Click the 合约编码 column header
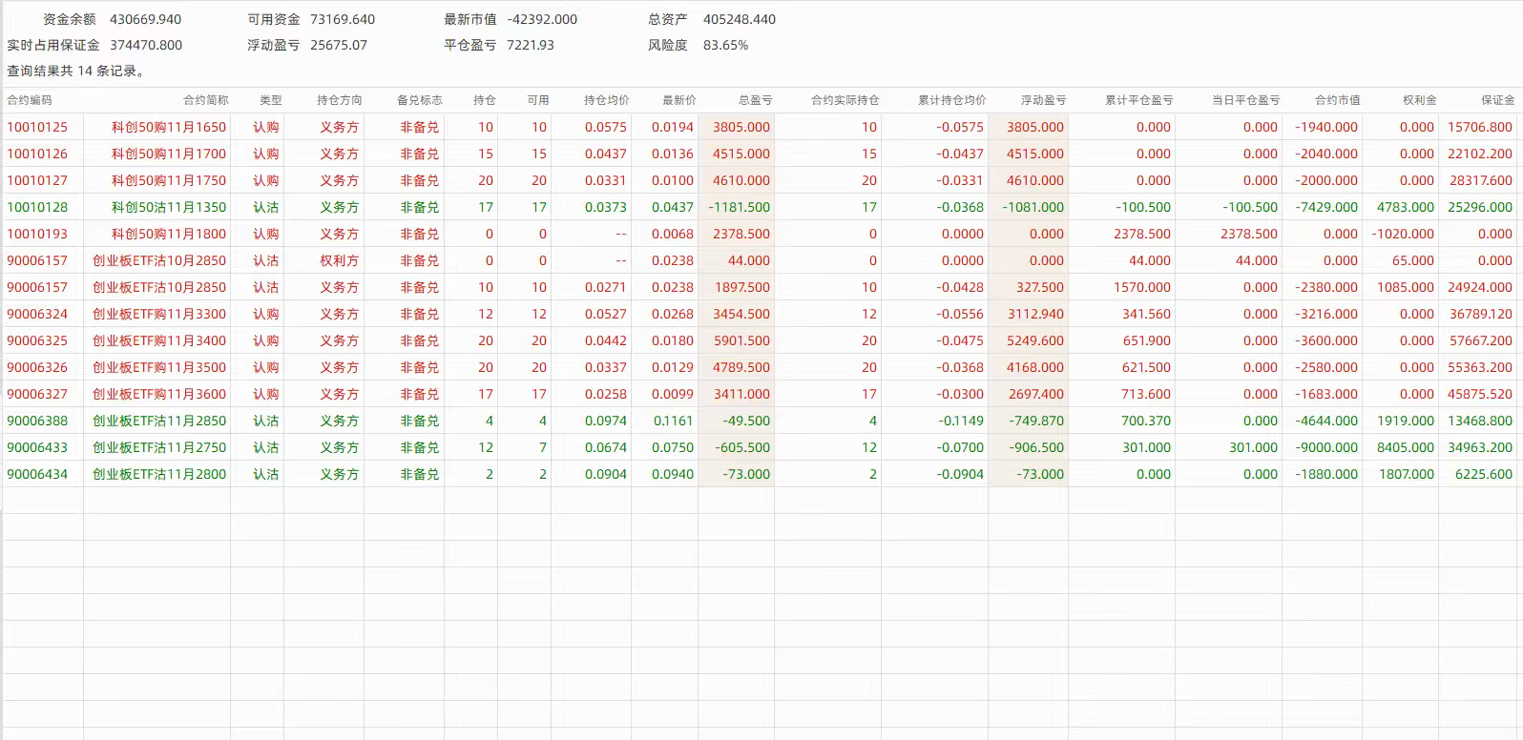Image resolution: width=1523 pixels, height=740 pixels. point(30,100)
